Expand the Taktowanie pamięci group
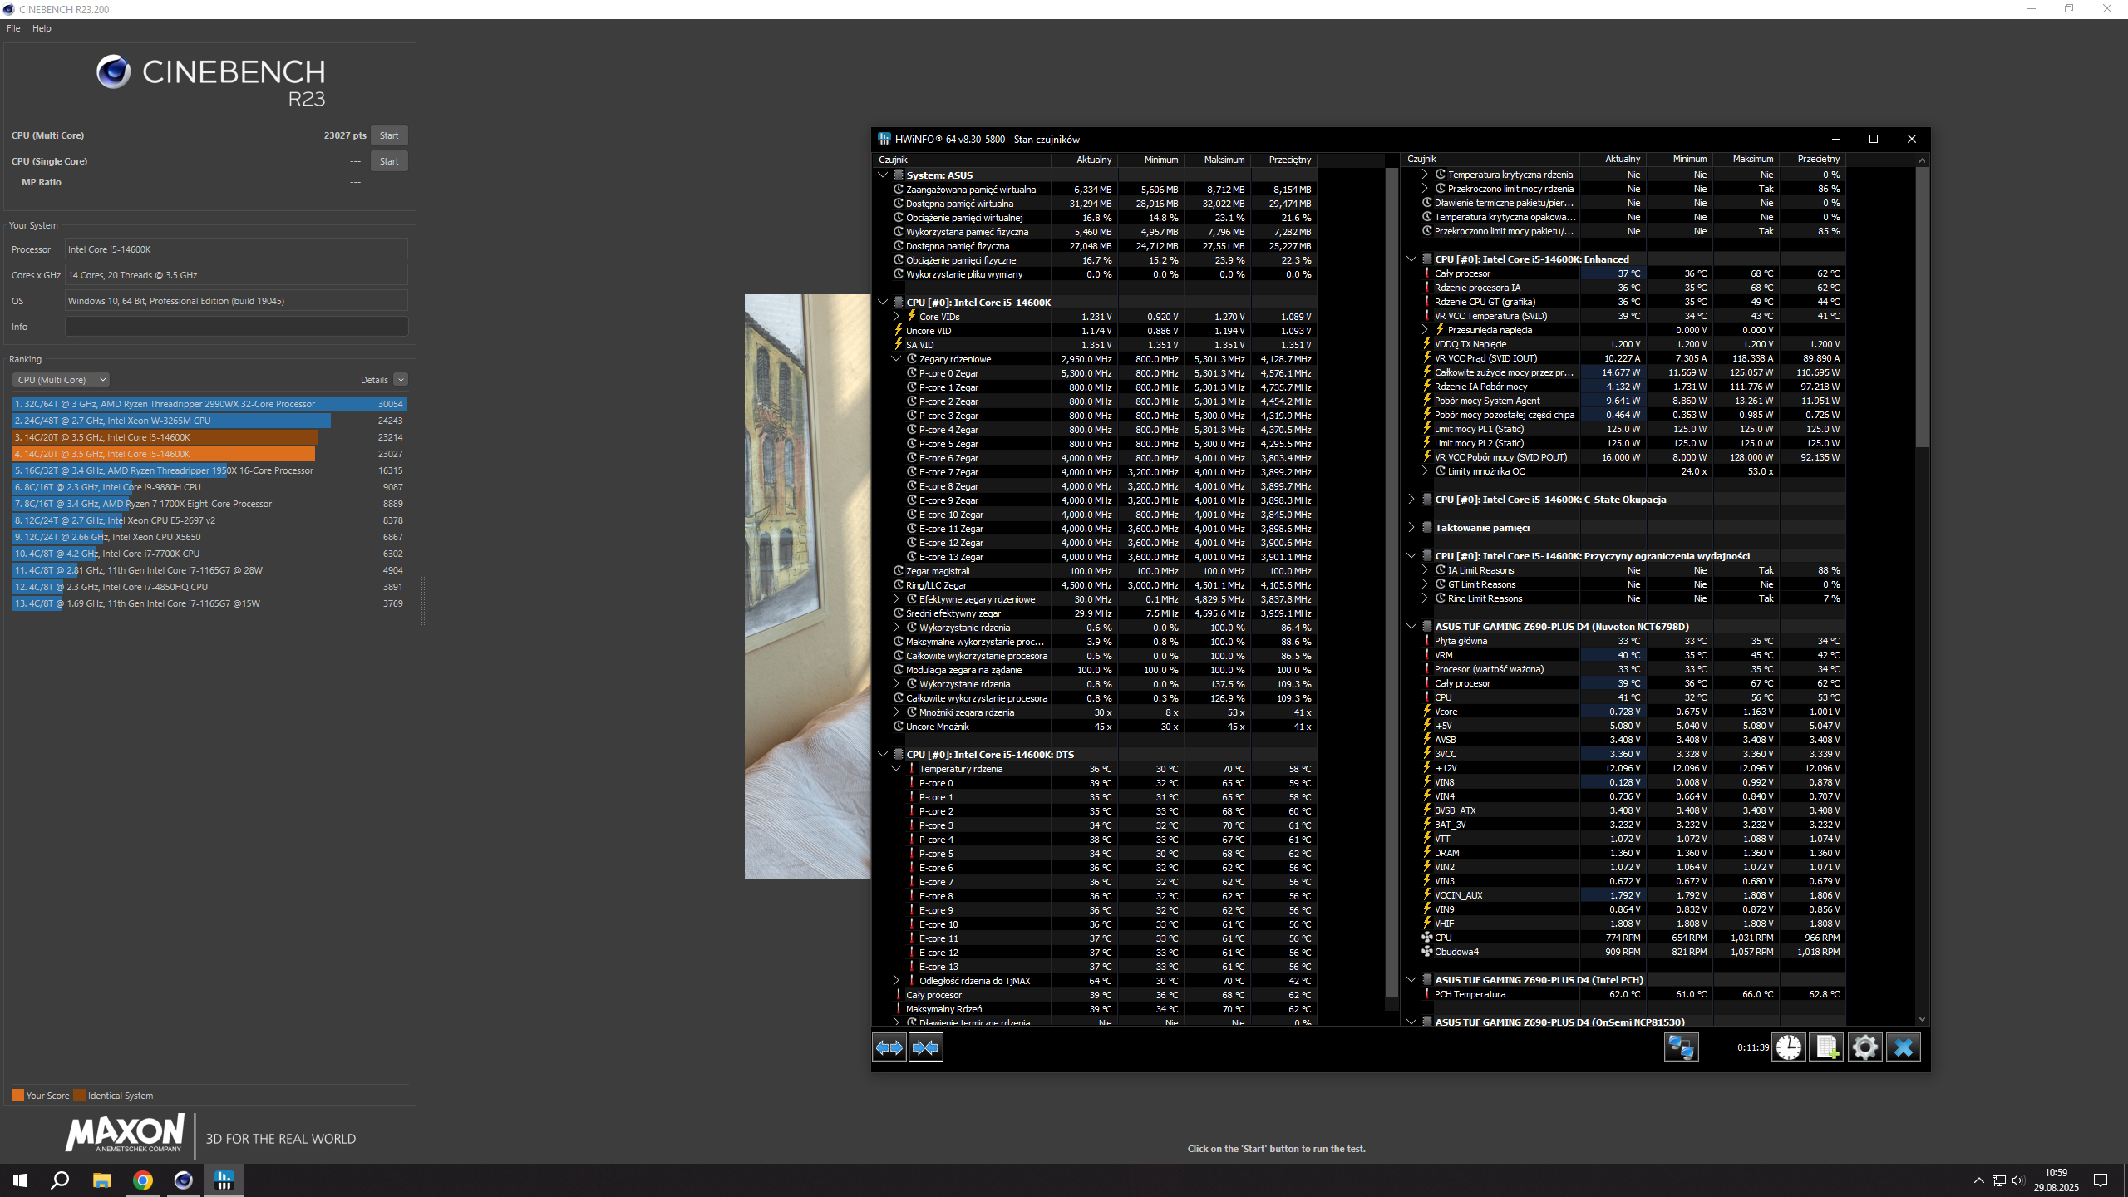The height and width of the screenshot is (1197, 2128). (x=1411, y=528)
